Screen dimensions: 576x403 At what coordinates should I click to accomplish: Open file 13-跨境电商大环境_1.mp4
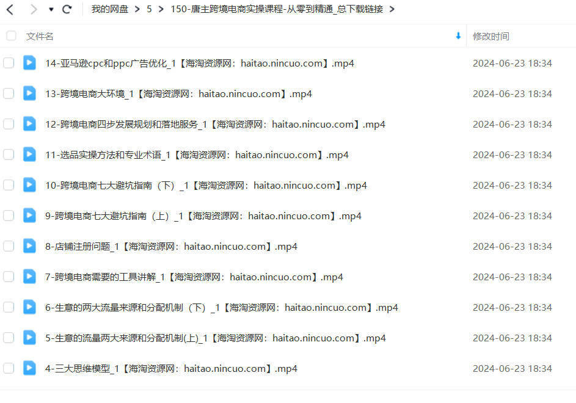click(178, 93)
